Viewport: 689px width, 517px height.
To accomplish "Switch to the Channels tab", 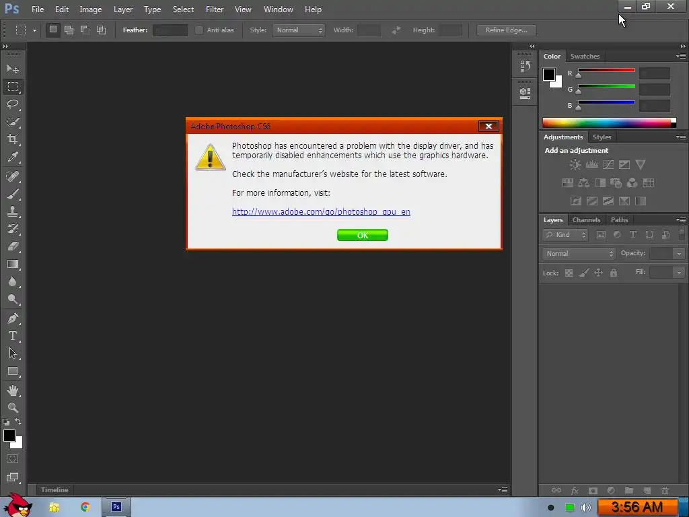I will pyautogui.click(x=586, y=220).
